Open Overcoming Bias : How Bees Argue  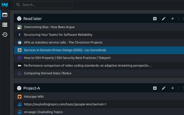pyautogui.click(x=99, y=27)
